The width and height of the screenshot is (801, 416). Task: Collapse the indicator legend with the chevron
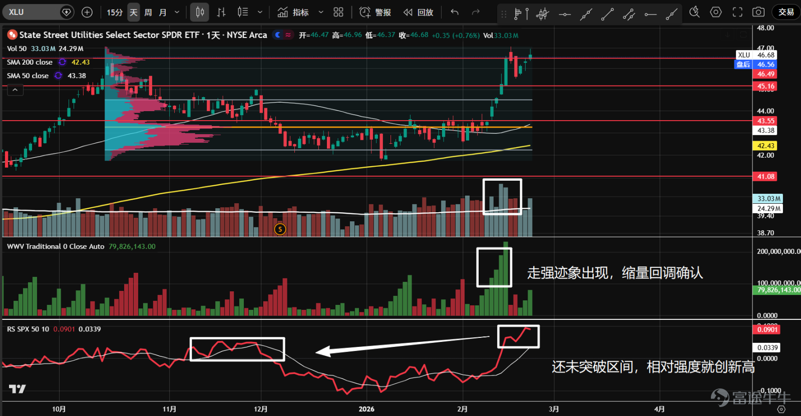(x=15, y=90)
